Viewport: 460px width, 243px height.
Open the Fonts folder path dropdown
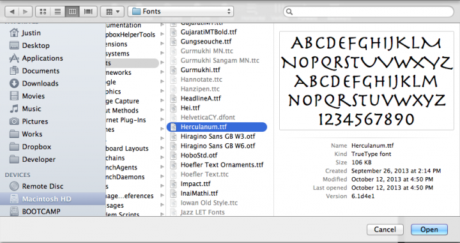tap(181, 12)
